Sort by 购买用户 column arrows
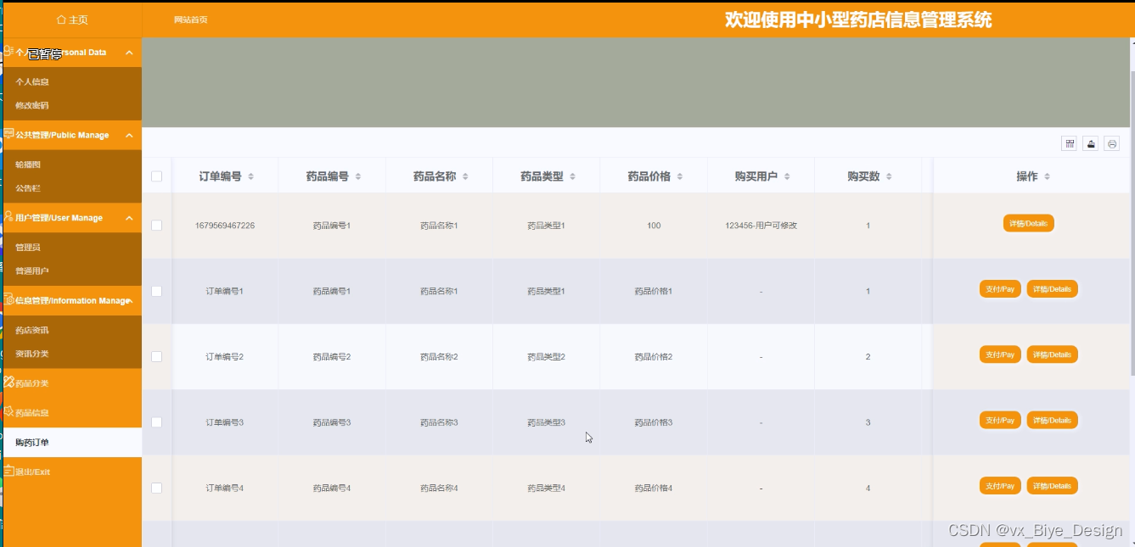Viewport: 1135px width, 547px height. pyautogui.click(x=786, y=176)
